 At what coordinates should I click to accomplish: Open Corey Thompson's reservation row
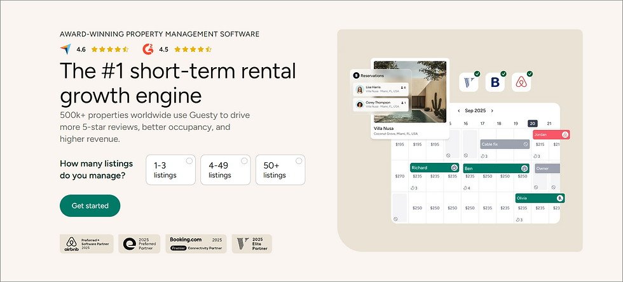[x=382, y=105]
